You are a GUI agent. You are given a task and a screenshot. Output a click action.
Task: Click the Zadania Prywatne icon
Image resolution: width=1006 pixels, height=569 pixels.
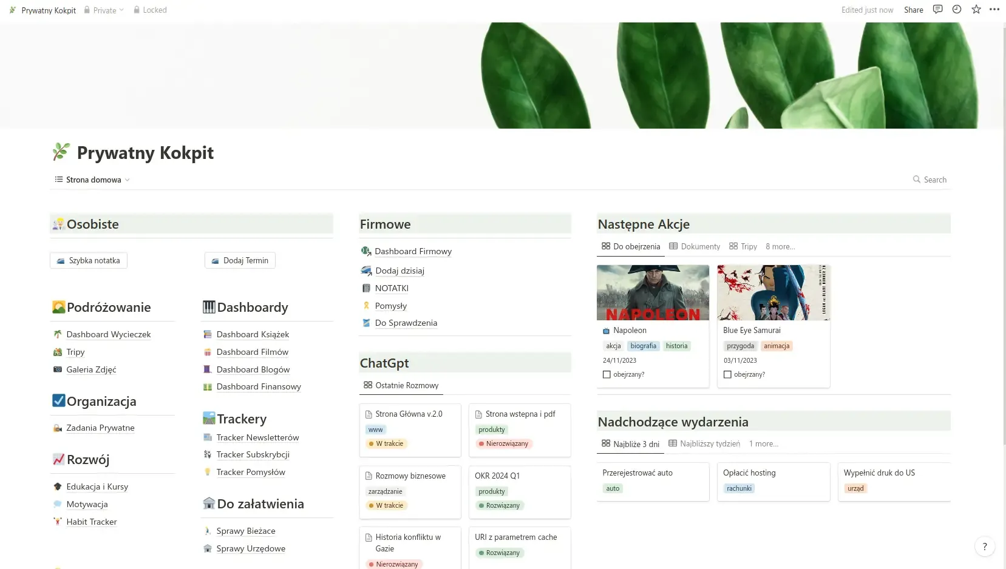pyautogui.click(x=58, y=428)
